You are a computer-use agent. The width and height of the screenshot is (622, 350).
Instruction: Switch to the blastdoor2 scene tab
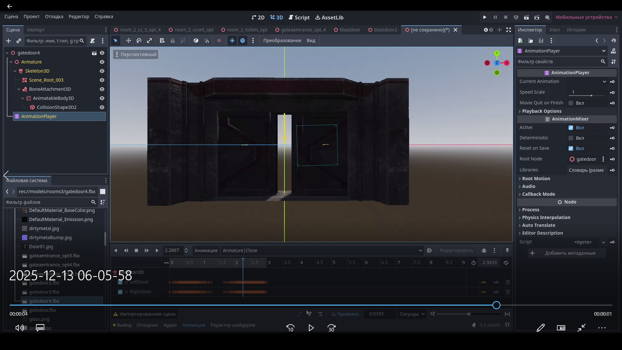pos(385,30)
